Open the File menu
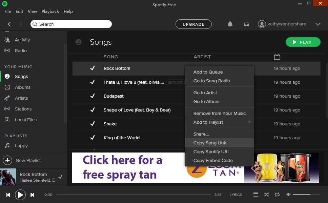 7,11
